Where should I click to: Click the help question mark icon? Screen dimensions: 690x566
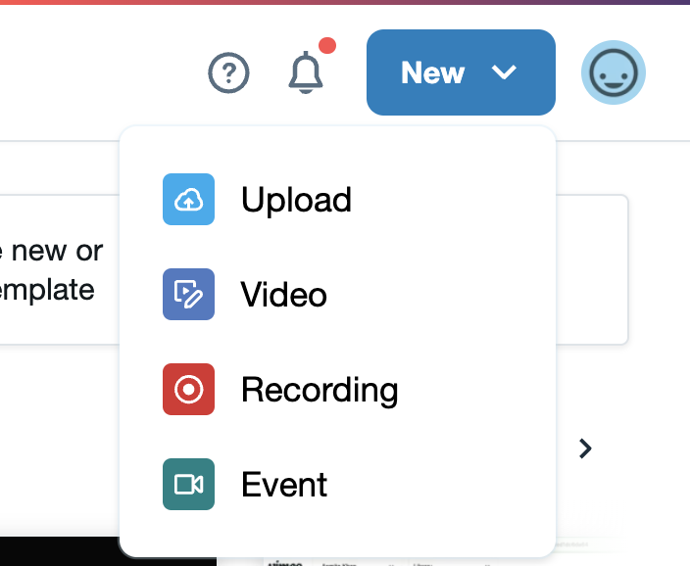(229, 73)
